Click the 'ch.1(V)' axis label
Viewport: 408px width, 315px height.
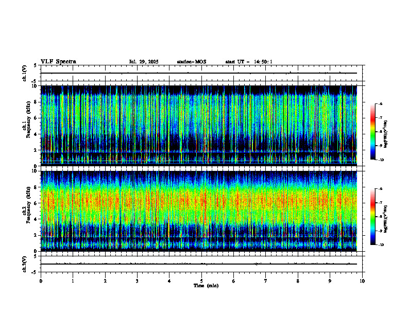25,73
